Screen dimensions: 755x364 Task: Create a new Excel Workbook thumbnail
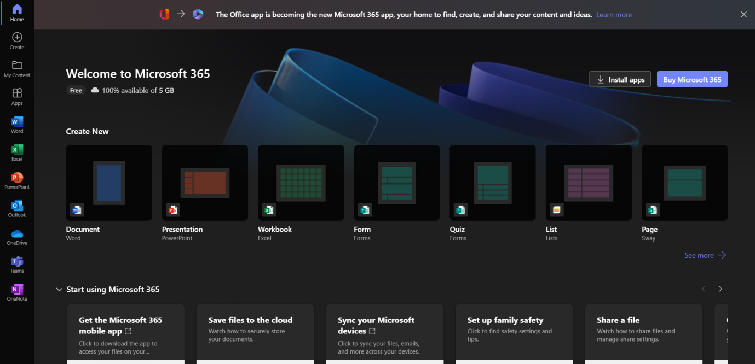pos(301,183)
